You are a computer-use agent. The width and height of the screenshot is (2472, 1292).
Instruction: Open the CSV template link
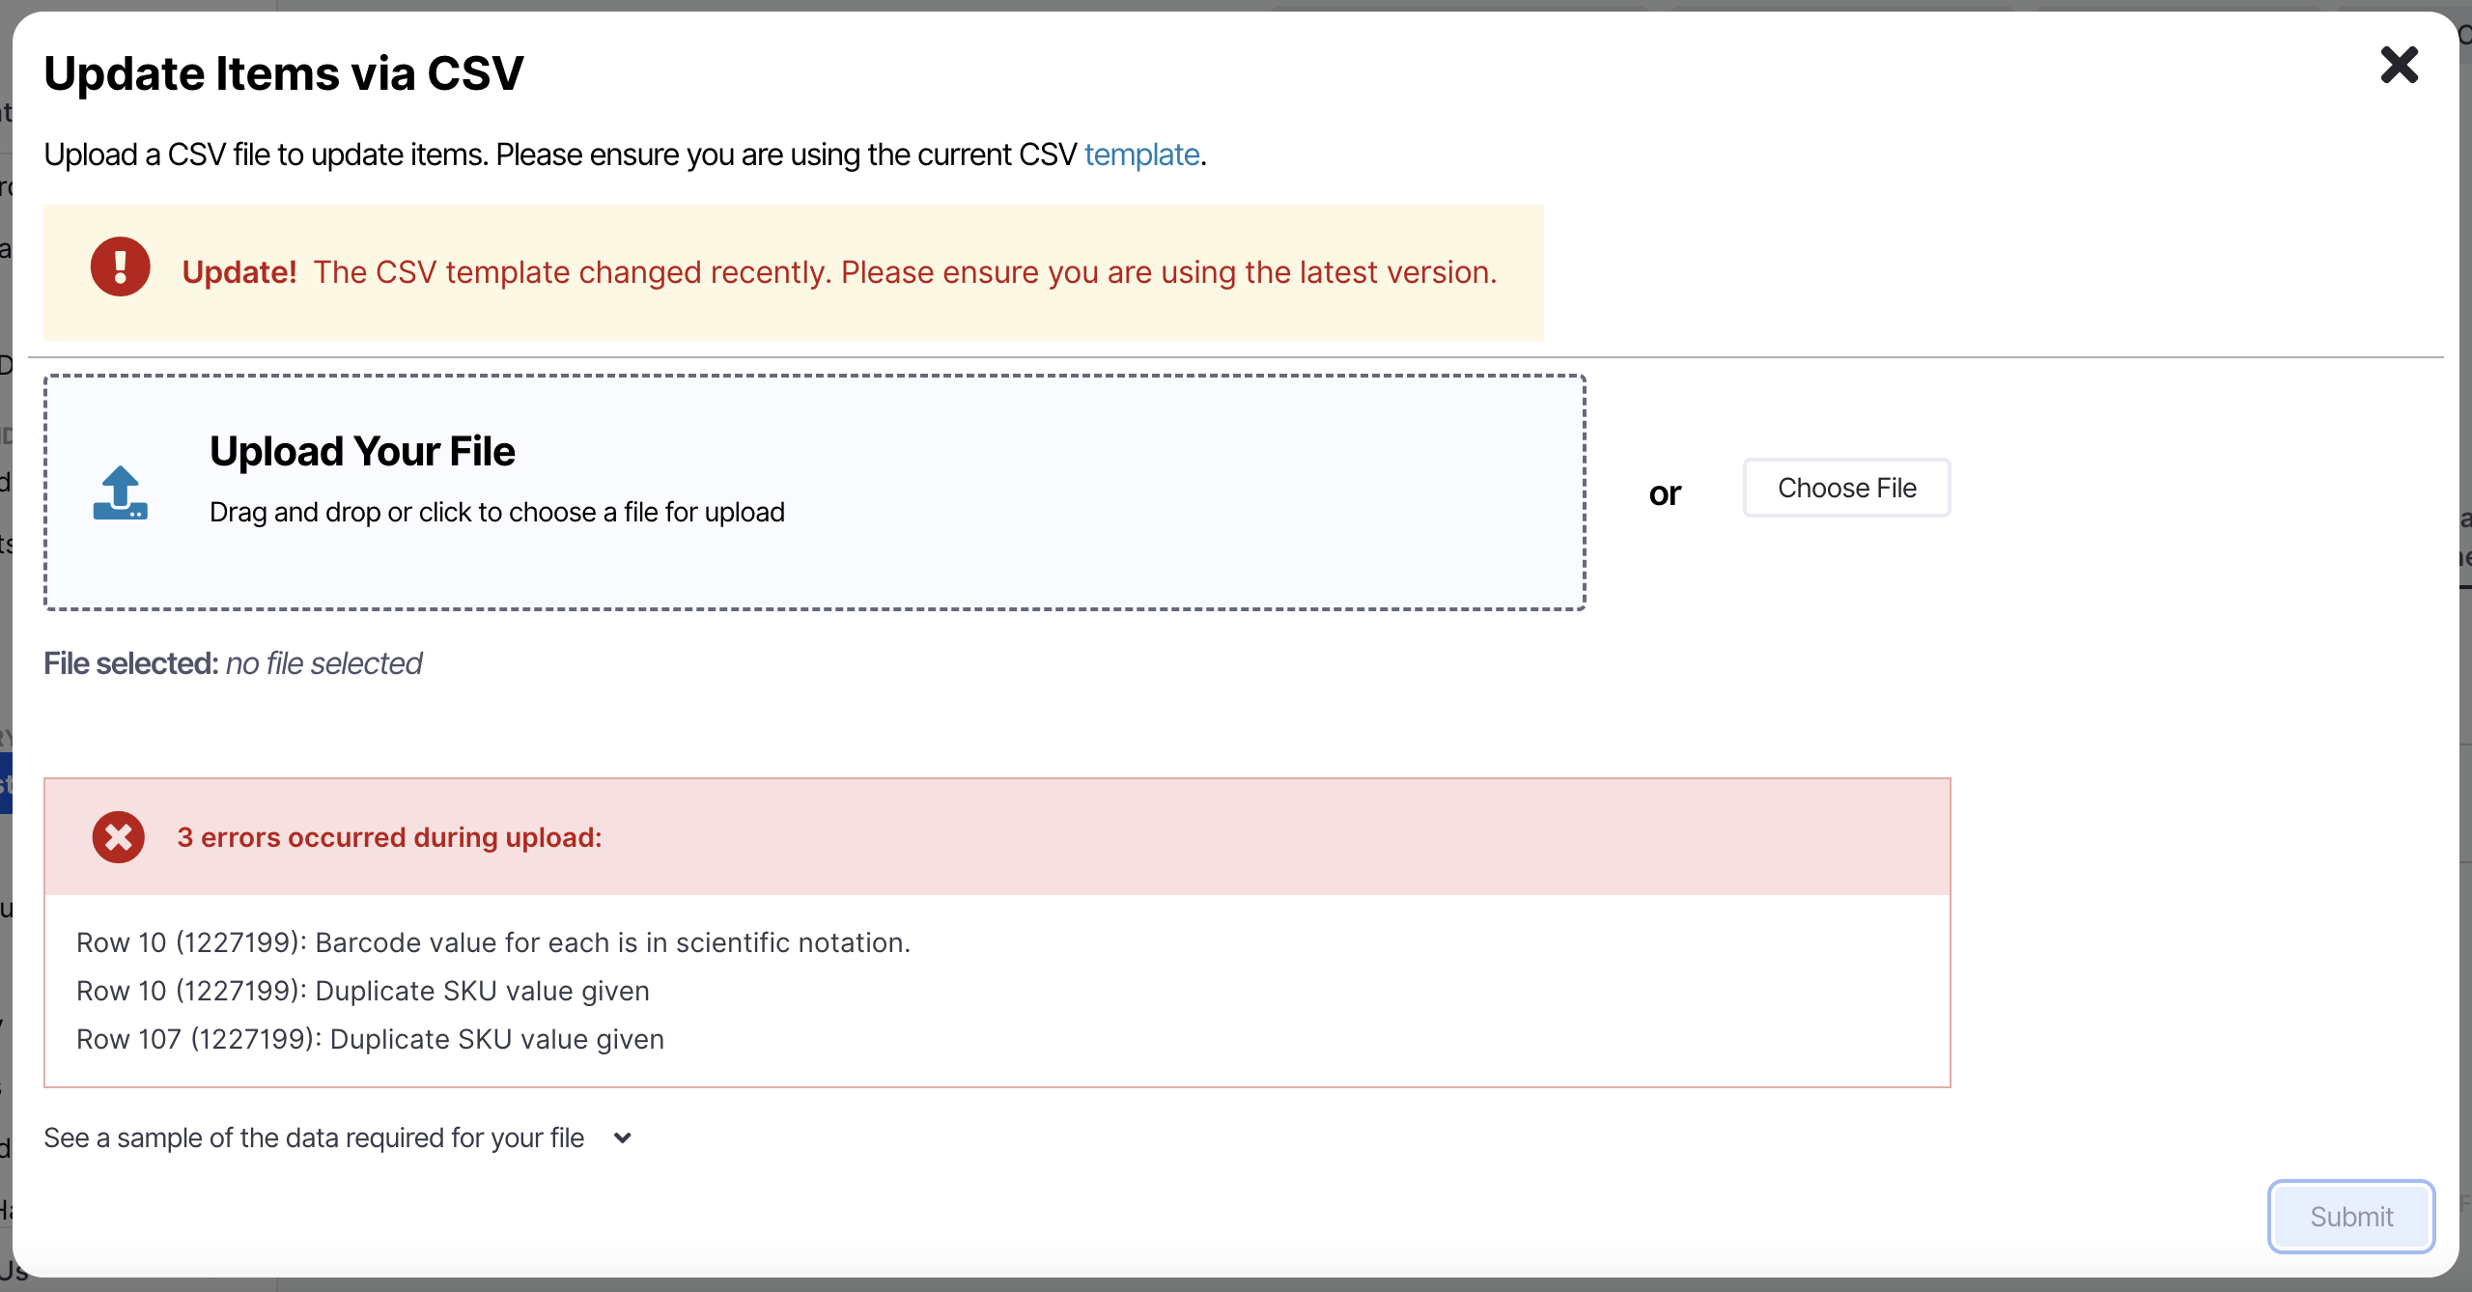click(1141, 154)
